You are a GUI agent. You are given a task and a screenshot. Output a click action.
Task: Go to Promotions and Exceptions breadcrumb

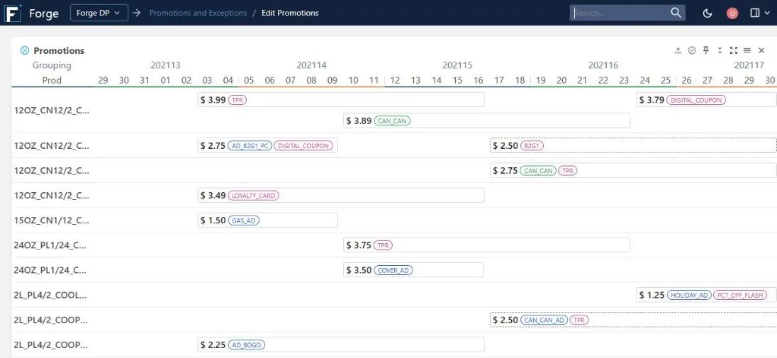pos(198,13)
